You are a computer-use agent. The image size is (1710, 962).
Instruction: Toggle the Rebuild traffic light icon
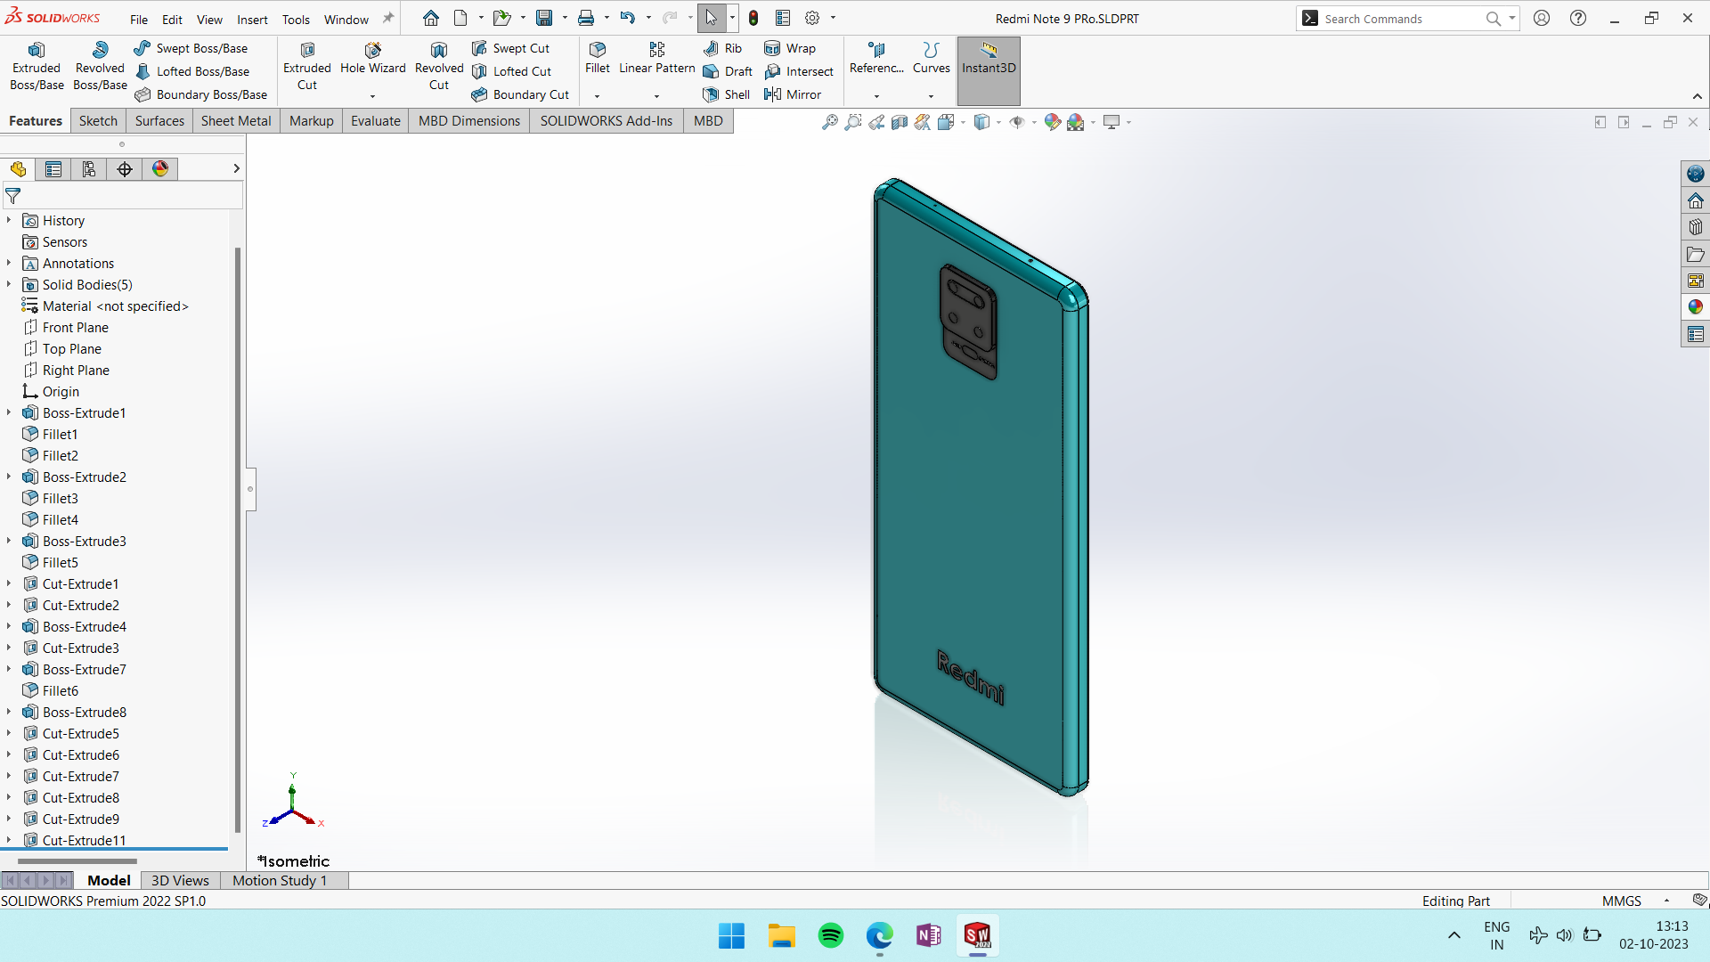[x=753, y=18]
